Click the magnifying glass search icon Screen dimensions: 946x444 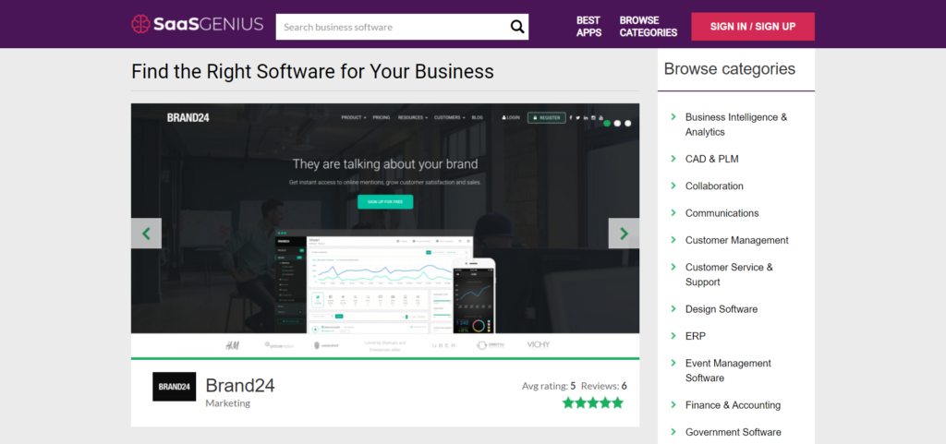pos(517,27)
